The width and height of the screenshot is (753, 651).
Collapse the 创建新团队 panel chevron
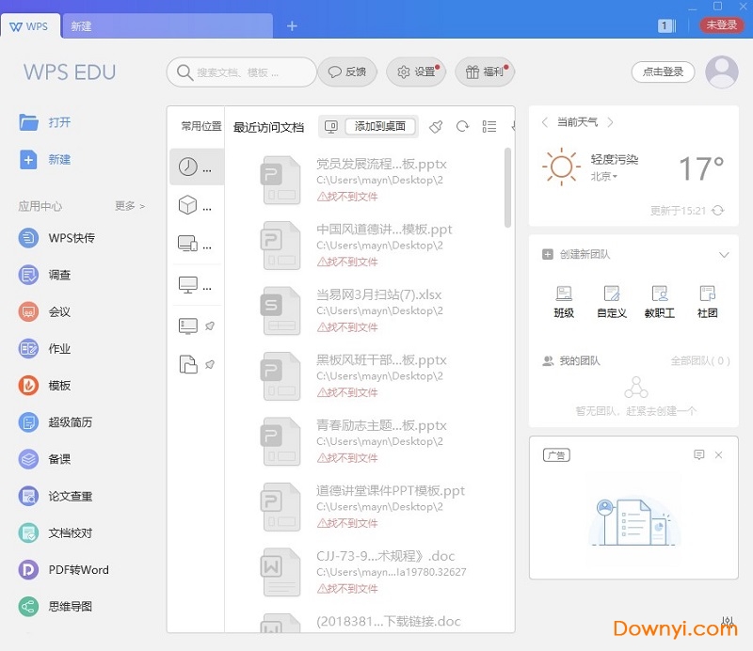pos(724,255)
